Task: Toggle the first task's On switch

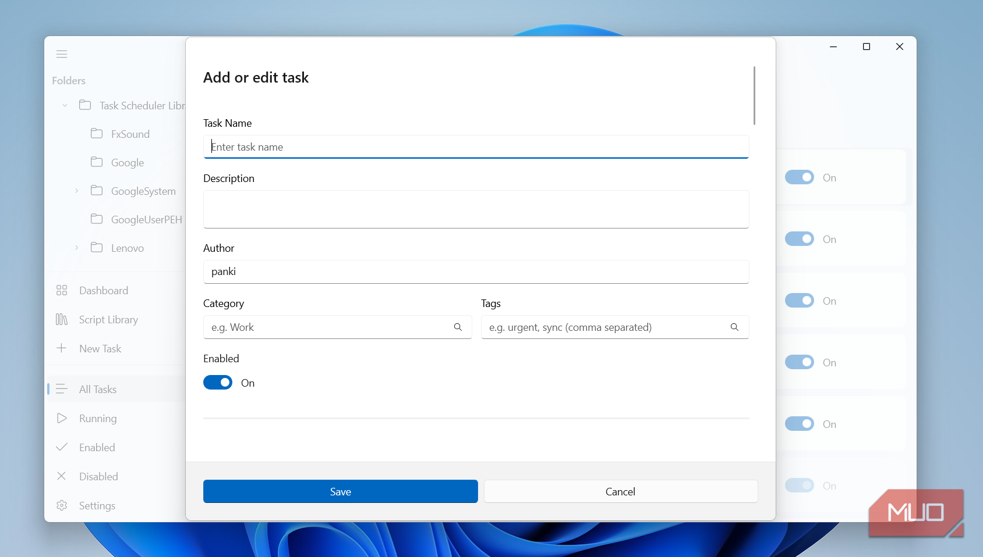Action: pos(800,177)
